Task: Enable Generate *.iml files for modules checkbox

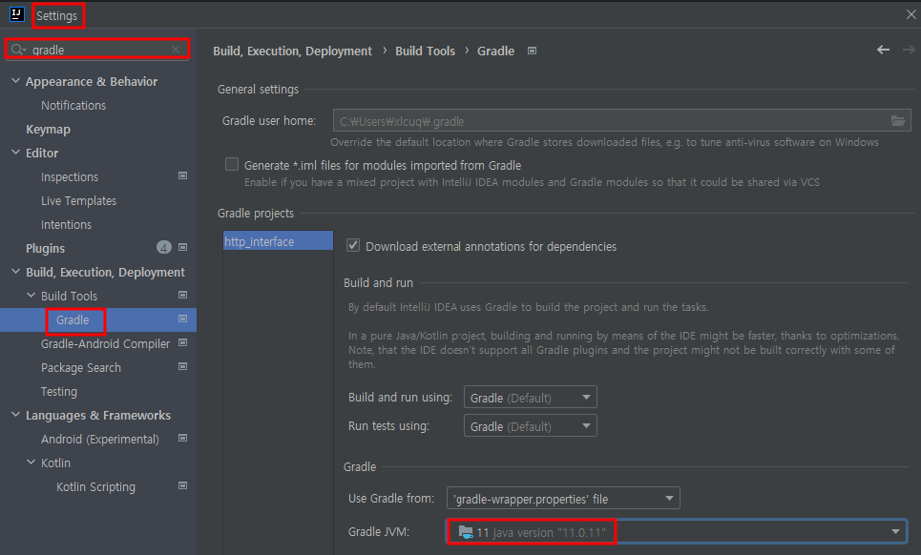Action: point(232,164)
